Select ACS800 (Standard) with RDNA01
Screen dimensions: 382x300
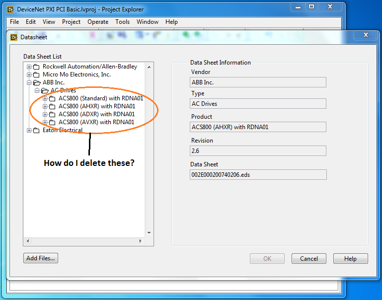[101, 98]
